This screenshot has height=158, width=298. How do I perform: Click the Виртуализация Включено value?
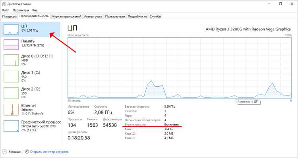click(172, 124)
